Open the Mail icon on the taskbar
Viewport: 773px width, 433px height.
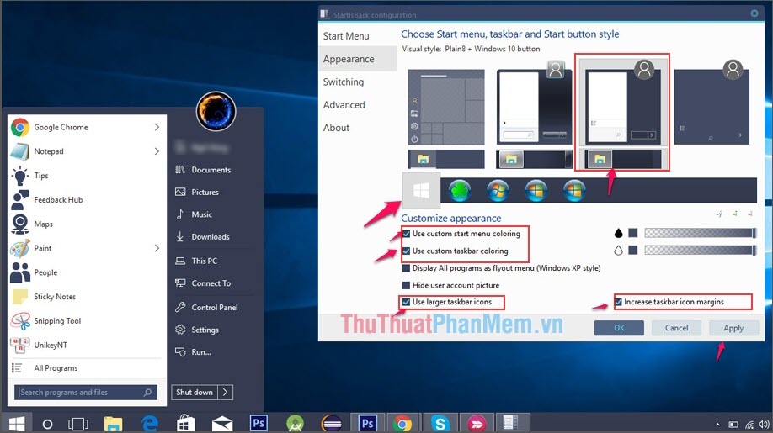pyautogui.click(x=222, y=424)
